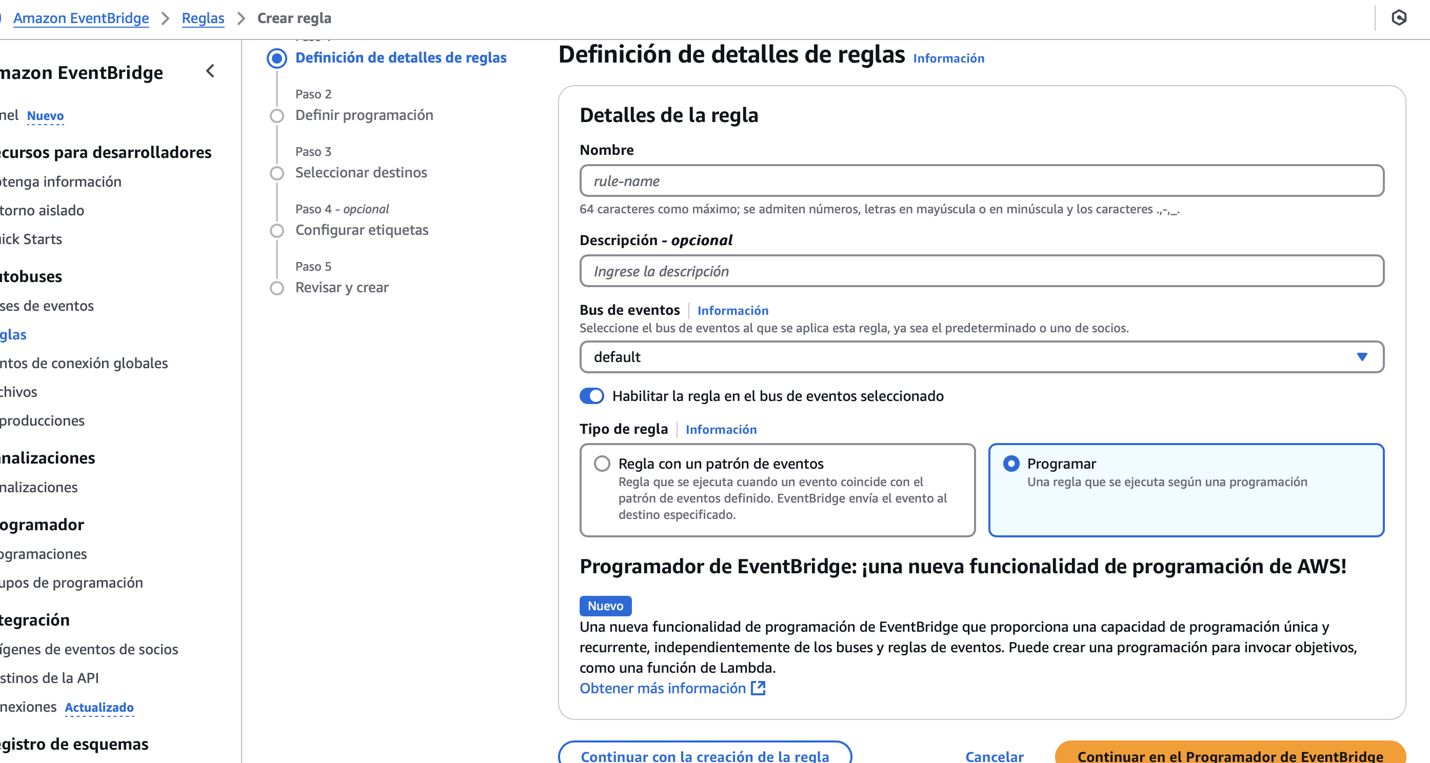Click the Cancelar button

point(994,756)
